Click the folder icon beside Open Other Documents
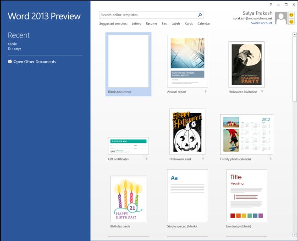298x241 pixels. click(10, 61)
